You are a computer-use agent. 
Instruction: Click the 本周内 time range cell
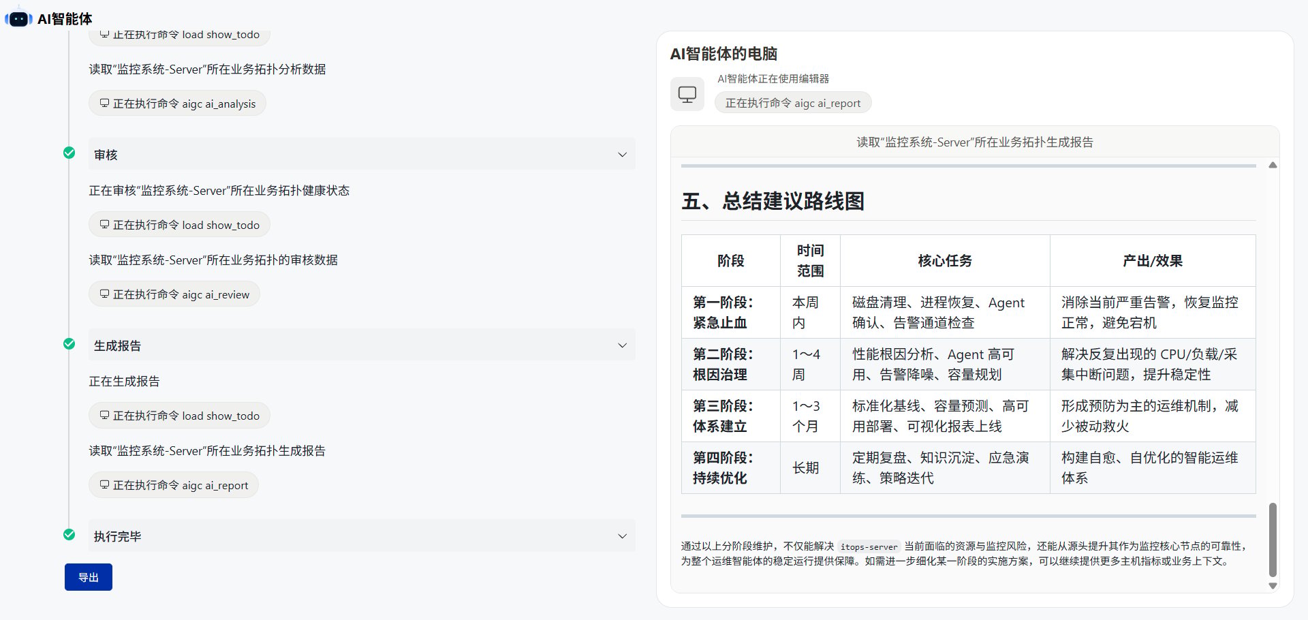tap(810, 312)
